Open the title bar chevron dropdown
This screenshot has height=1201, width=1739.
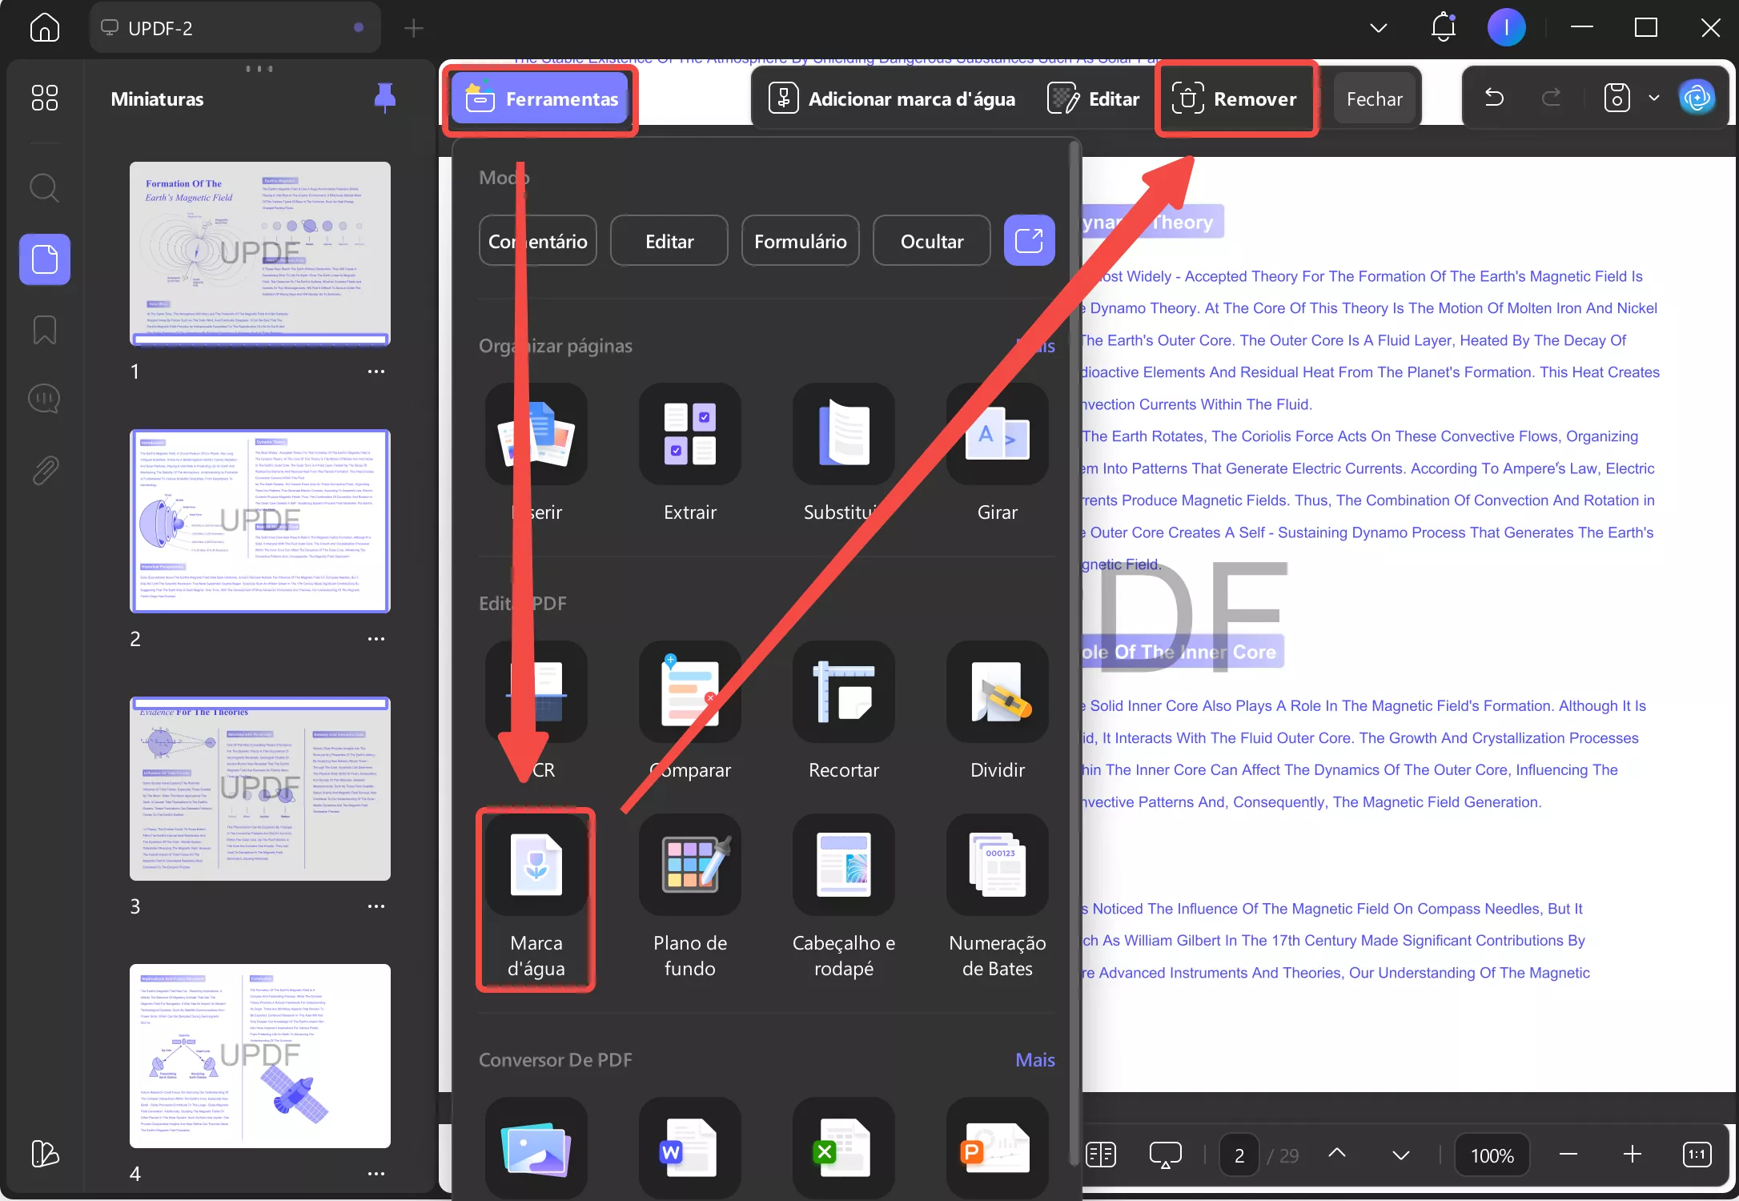coord(1378,28)
